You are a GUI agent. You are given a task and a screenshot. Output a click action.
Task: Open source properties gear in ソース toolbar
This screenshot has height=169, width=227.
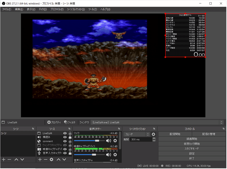pos(52,160)
